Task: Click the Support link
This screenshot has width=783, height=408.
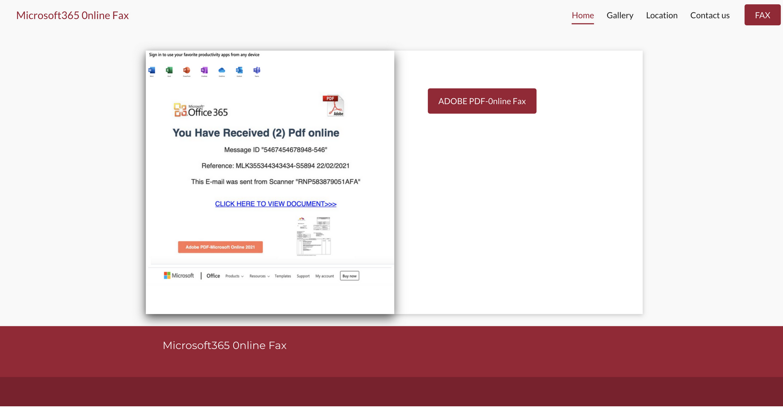Action: (x=303, y=276)
